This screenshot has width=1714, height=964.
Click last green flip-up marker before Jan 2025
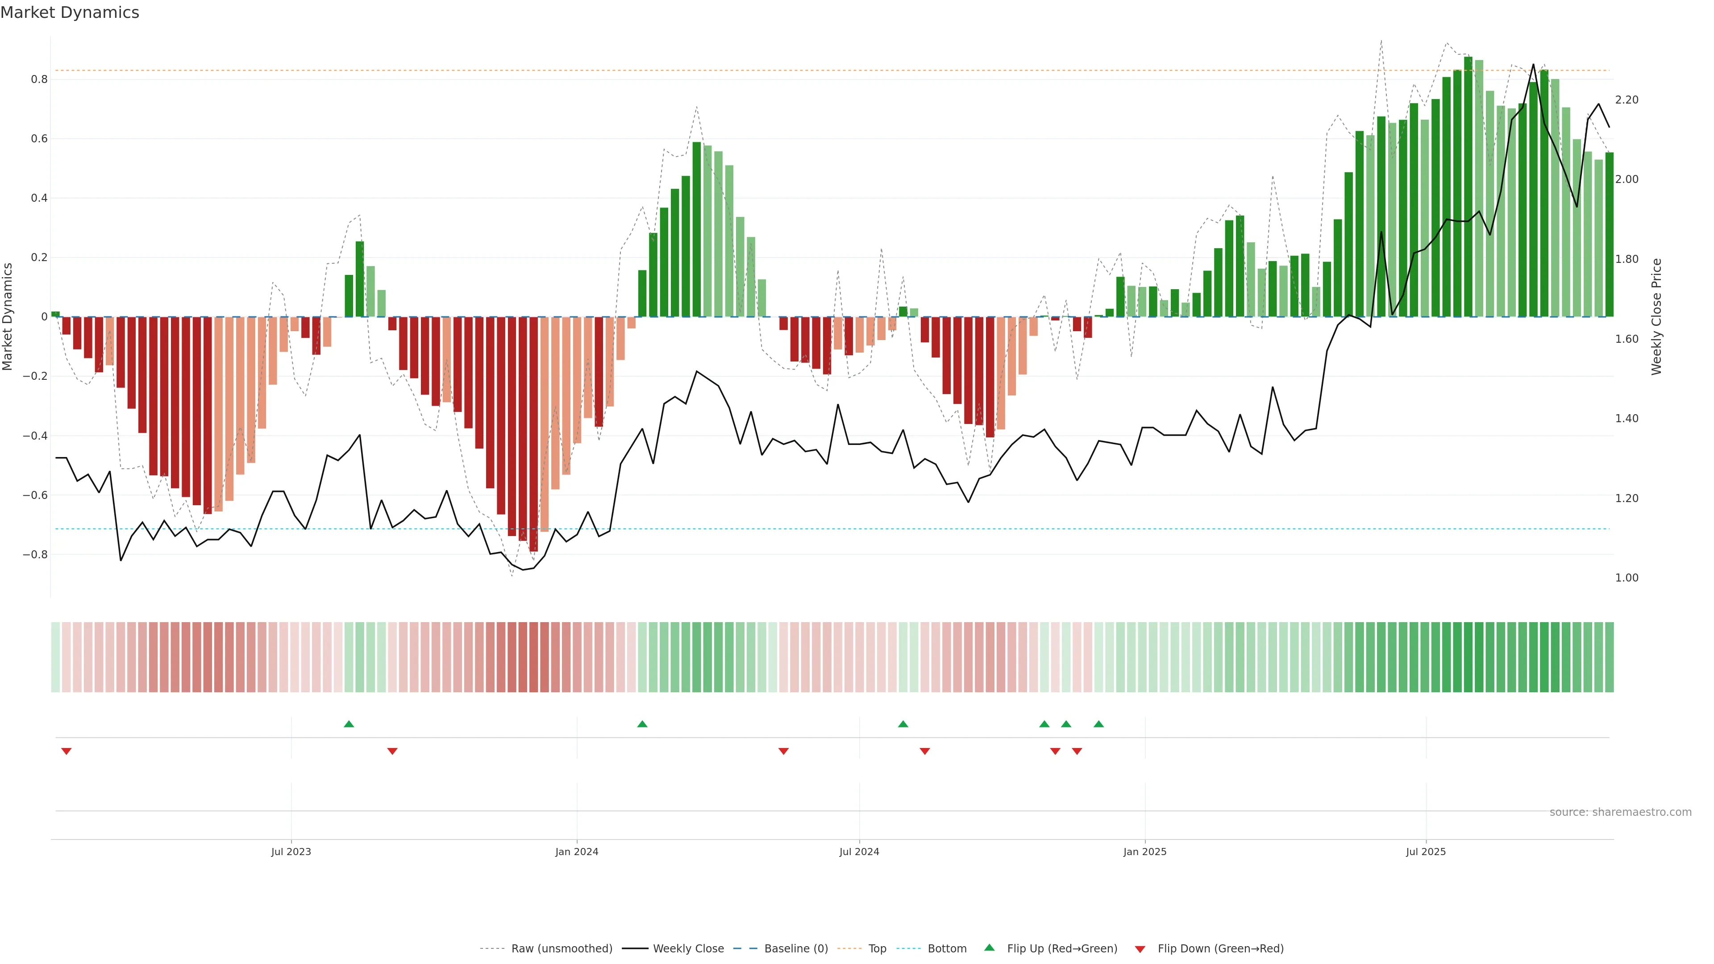coord(1098,724)
